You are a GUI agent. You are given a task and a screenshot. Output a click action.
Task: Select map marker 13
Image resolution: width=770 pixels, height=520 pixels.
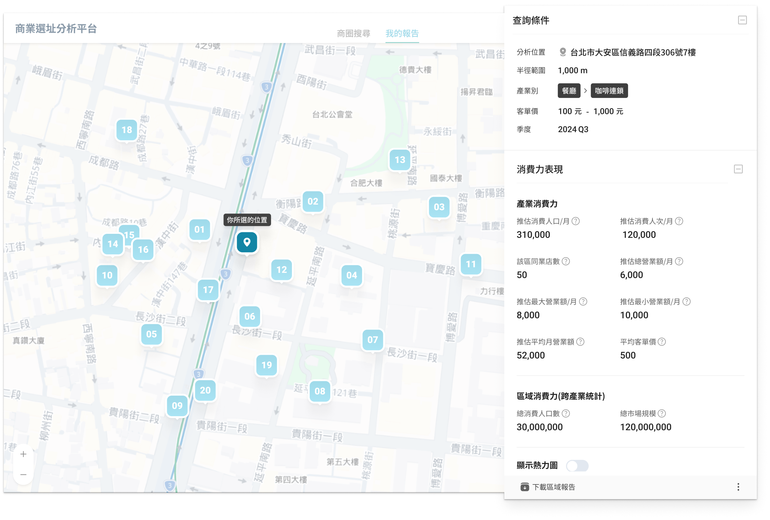[400, 160]
